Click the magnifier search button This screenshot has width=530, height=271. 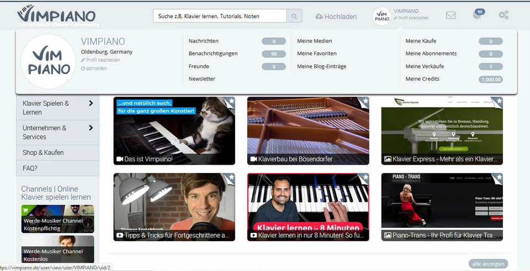click(294, 16)
